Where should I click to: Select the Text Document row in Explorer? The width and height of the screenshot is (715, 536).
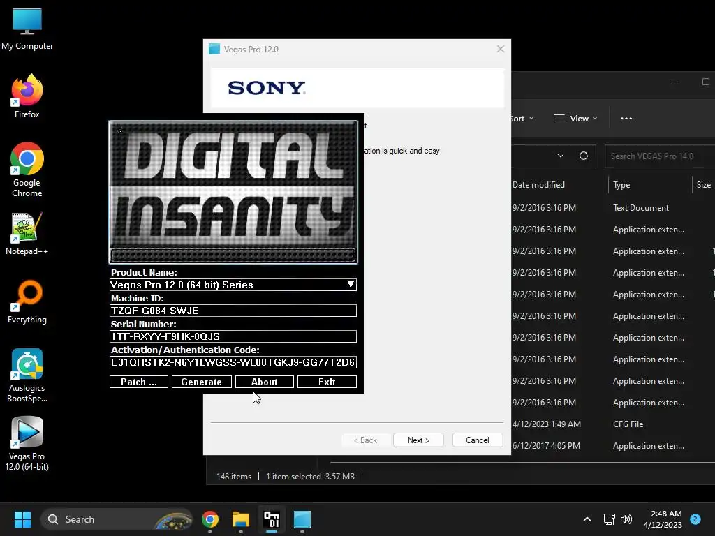coord(613,208)
